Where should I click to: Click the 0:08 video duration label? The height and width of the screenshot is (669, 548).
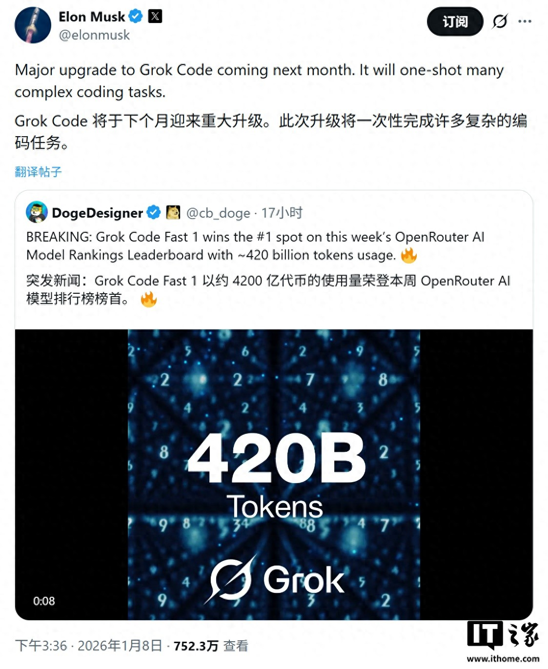(x=44, y=601)
